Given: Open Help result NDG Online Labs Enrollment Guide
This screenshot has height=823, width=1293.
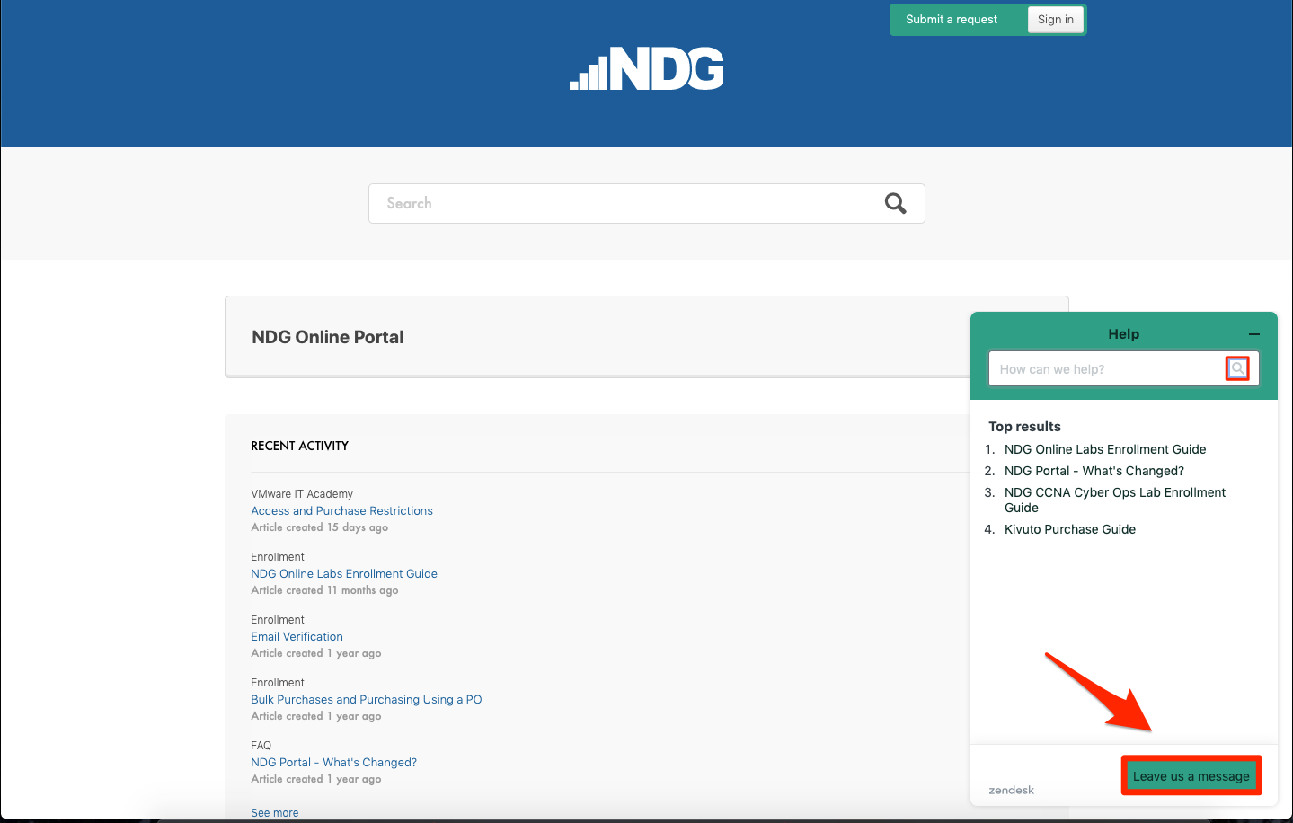Looking at the screenshot, I should 1105,449.
